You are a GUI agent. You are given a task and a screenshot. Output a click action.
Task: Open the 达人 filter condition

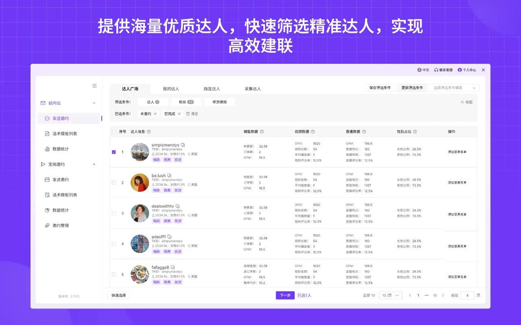[153, 102]
